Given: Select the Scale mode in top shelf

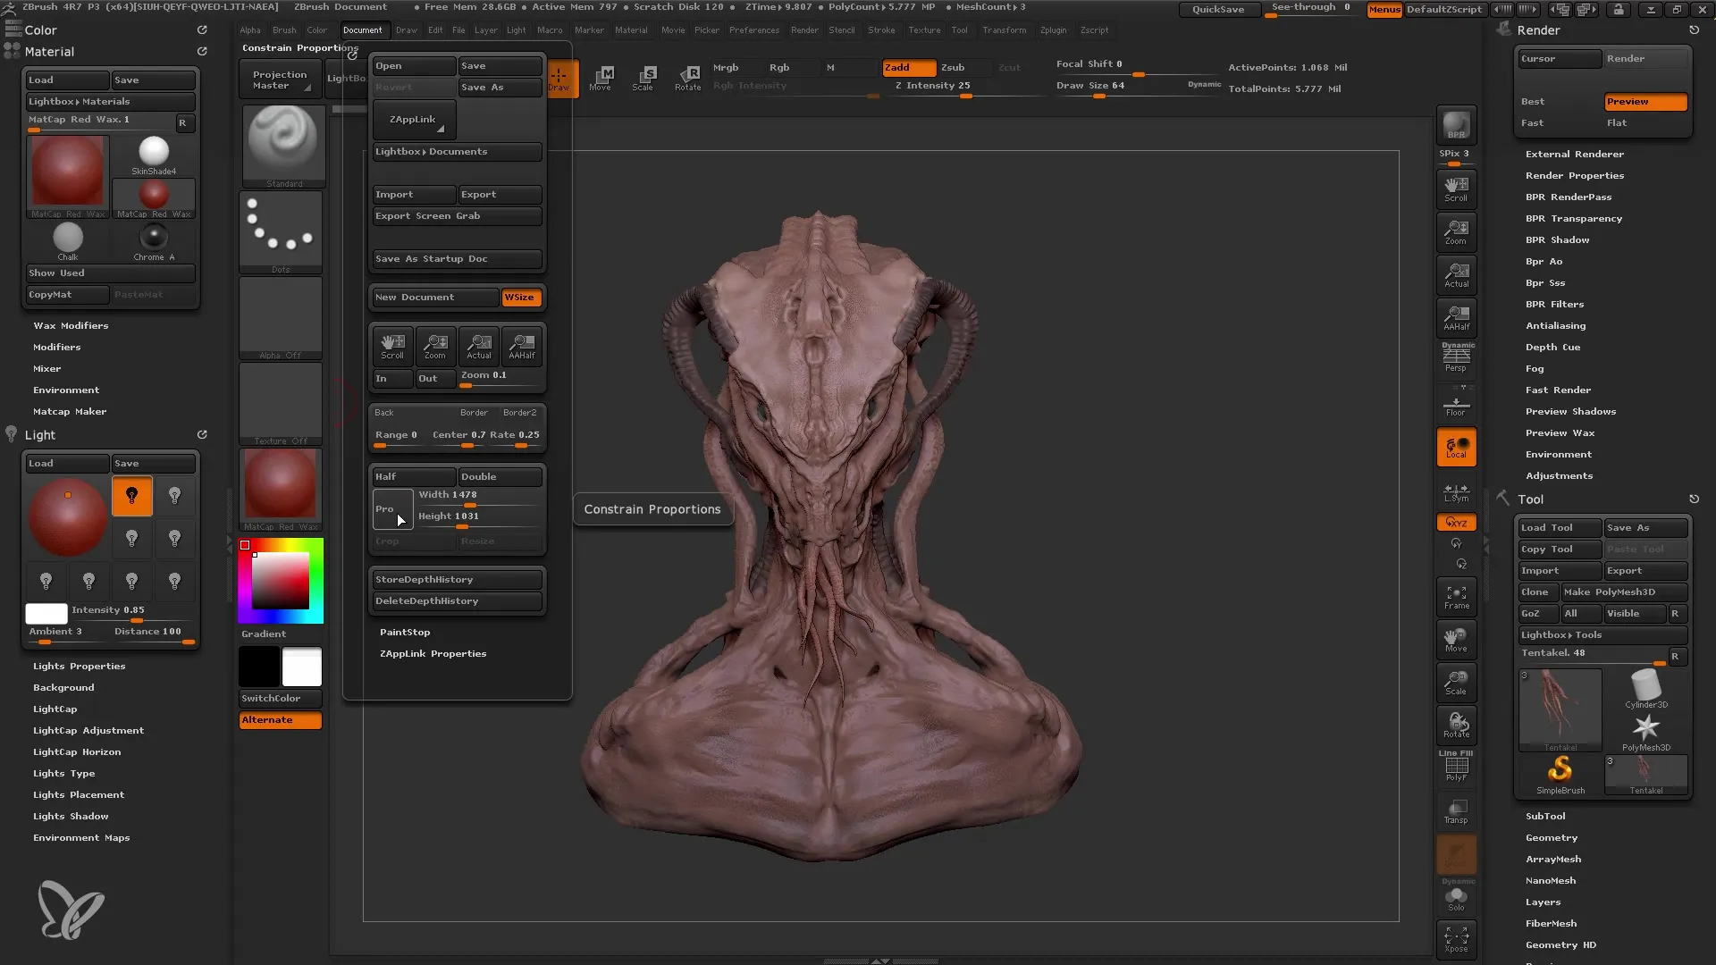Looking at the screenshot, I should tap(643, 79).
